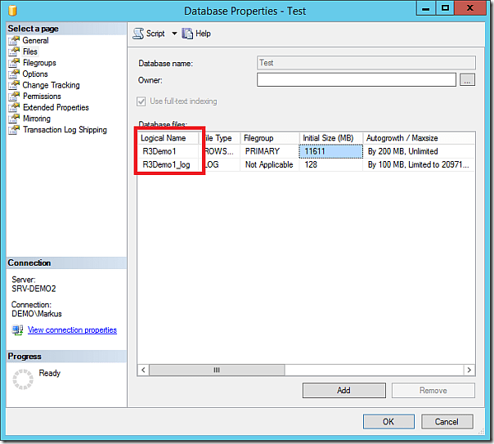The height and width of the screenshot is (444, 494).
Task: Select the R3Demo1 logical name cell
Action: 168,151
